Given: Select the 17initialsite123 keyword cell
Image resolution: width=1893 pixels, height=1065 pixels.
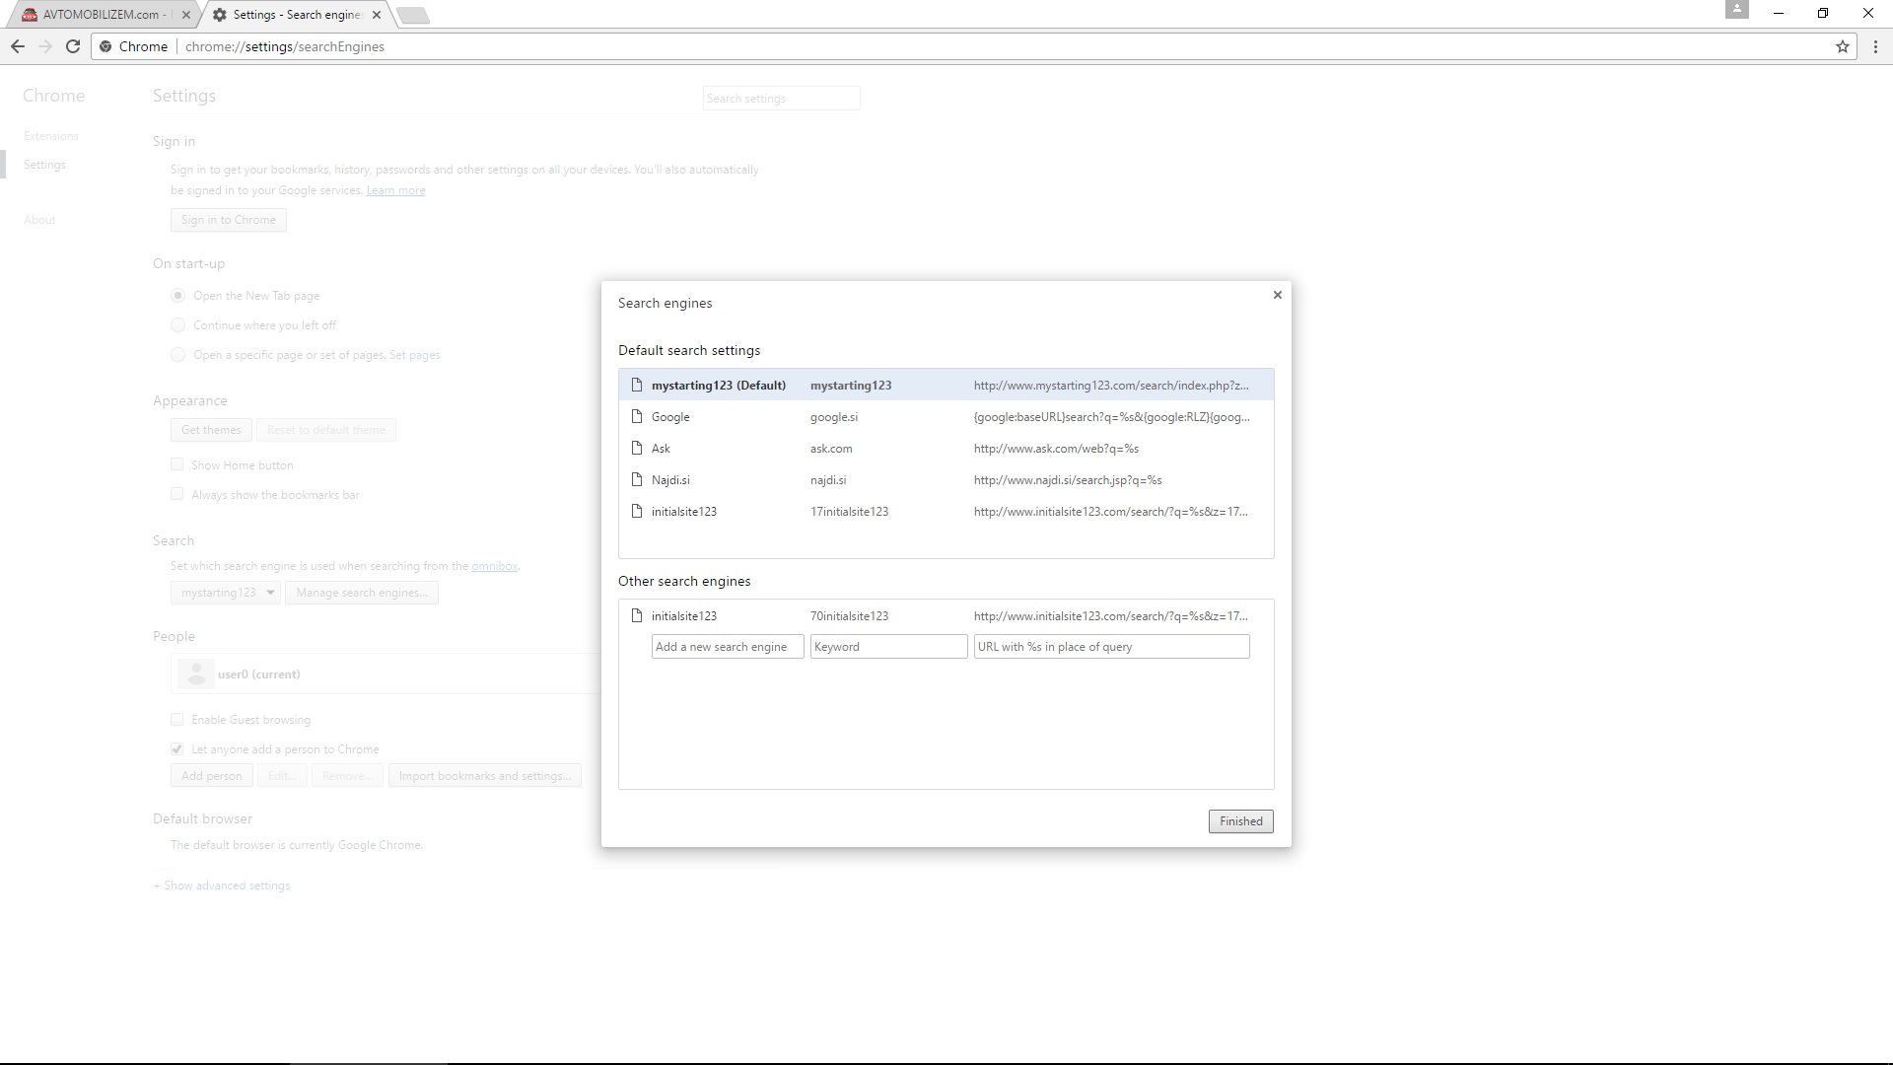Looking at the screenshot, I should 849,512.
